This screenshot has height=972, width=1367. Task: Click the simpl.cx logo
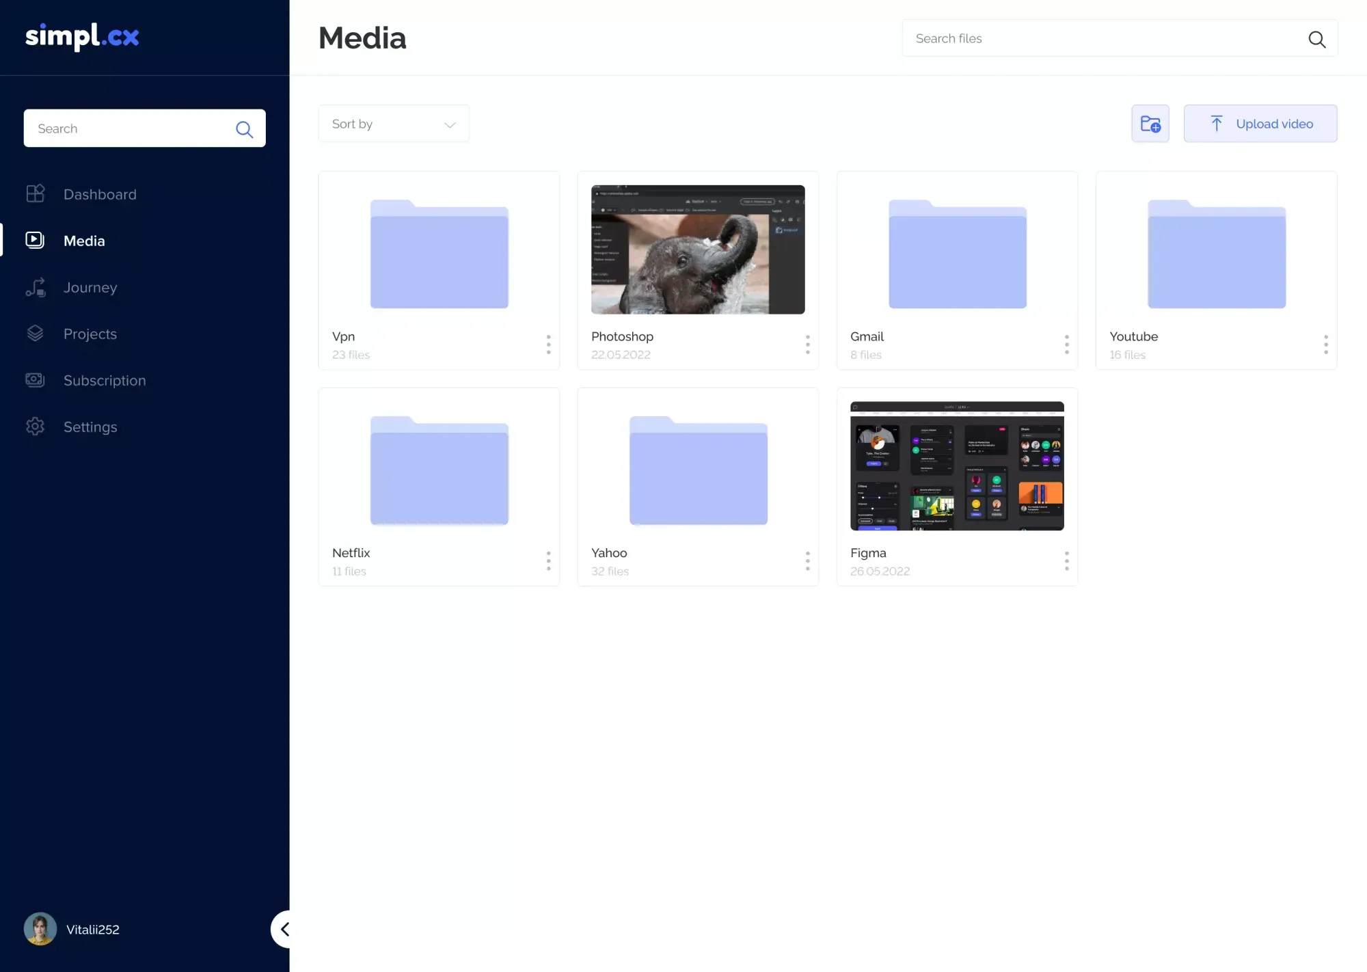[x=82, y=37]
